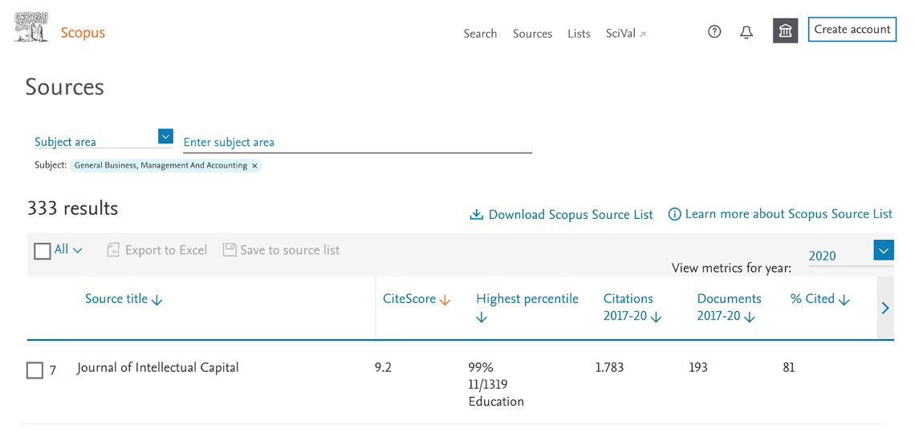Click the % cited value 81
Viewport: 915px width, 441px height.
coord(788,367)
